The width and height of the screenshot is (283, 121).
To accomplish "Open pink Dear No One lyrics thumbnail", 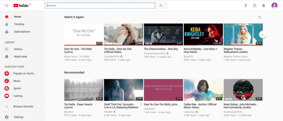I will click(x=164, y=90).
